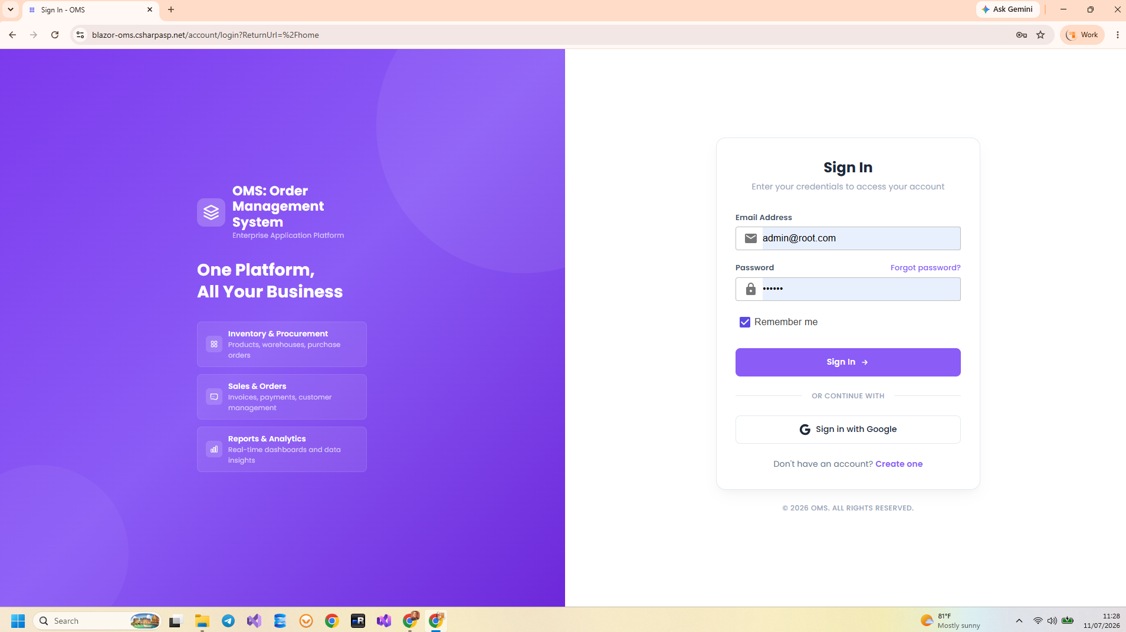Uncheck the Remember me checkbox
The width and height of the screenshot is (1126, 632).
tap(745, 322)
